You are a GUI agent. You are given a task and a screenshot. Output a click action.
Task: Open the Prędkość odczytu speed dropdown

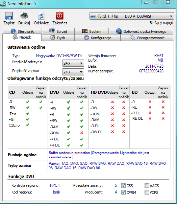pos(73,63)
